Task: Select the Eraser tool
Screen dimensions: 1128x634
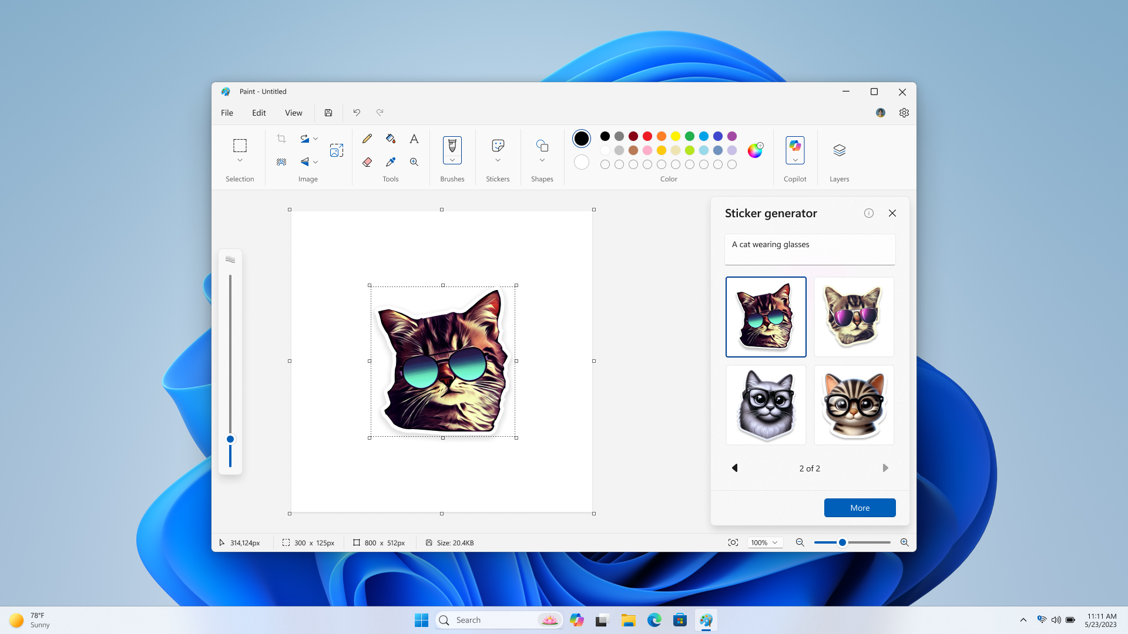Action: click(x=367, y=162)
